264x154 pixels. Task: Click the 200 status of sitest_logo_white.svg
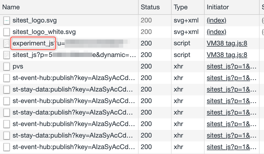point(146,32)
